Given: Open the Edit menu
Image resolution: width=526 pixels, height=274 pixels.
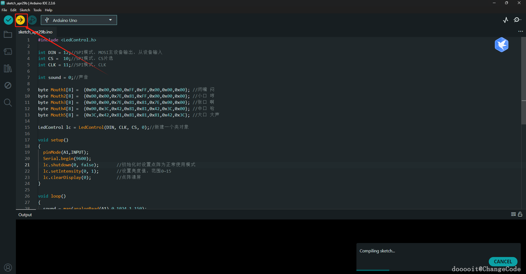Looking at the screenshot, I should click(13, 10).
